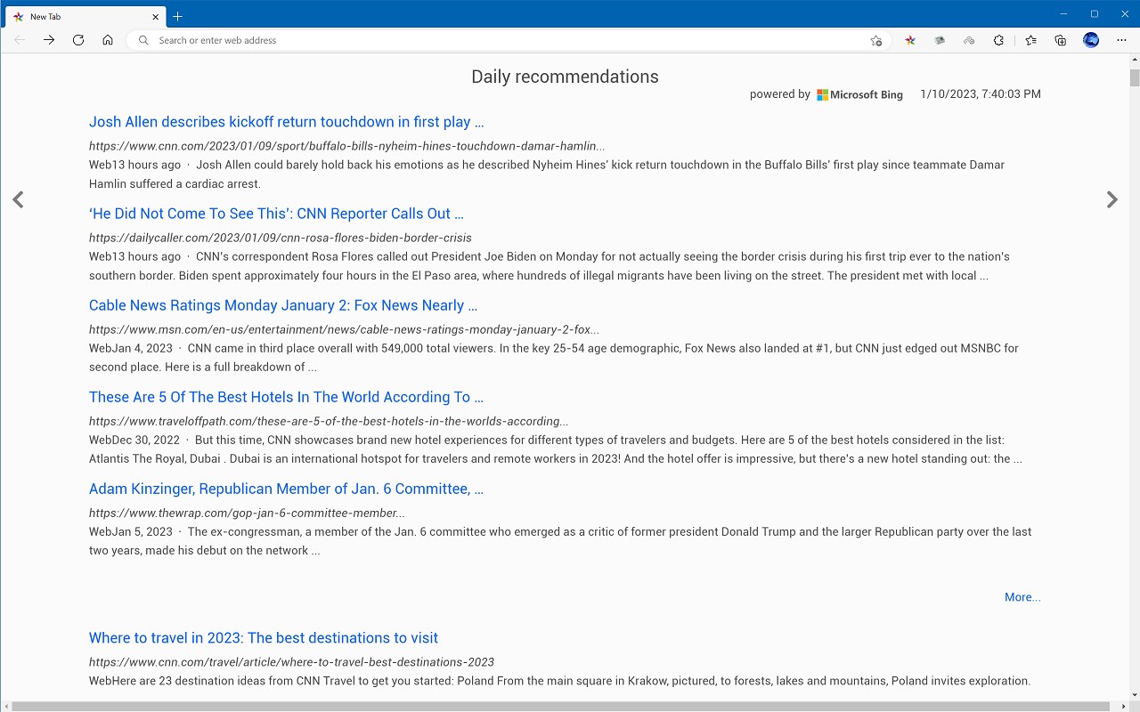Click the Daily recommendations heading
The width and height of the screenshot is (1140, 712).
click(x=565, y=77)
